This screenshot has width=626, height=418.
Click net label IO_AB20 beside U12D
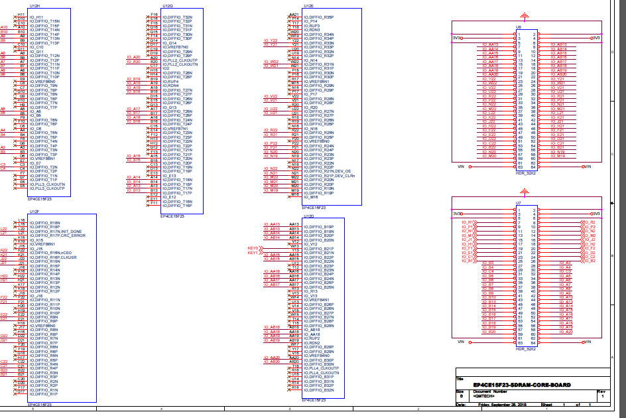click(272, 362)
